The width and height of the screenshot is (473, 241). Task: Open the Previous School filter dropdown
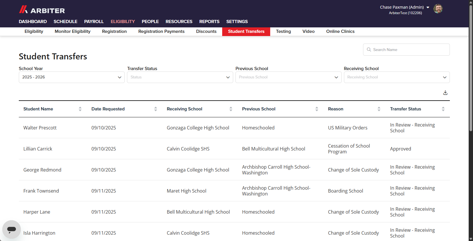[288, 77]
